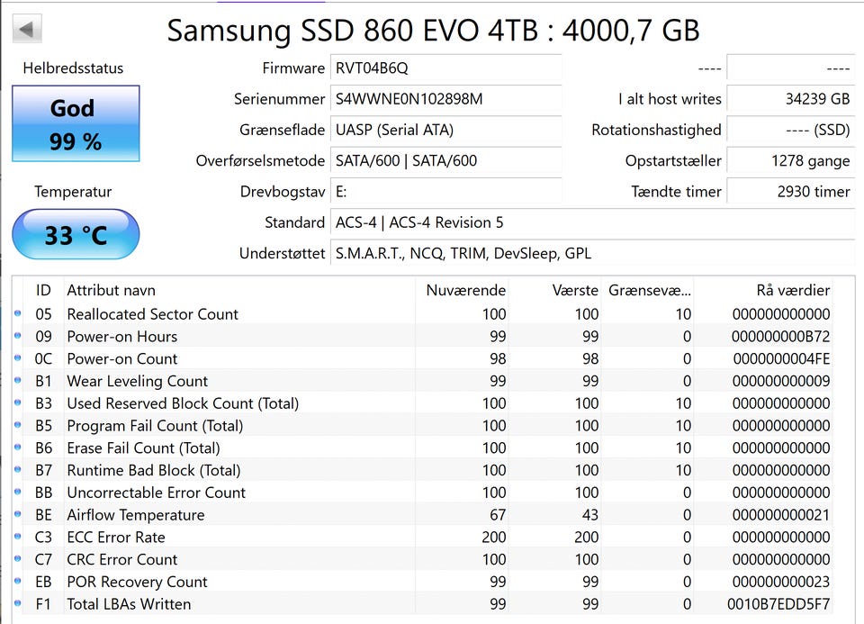The height and width of the screenshot is (624, 864).
Task: Click the status dot for attribute 0C
Action: [18, 357]
